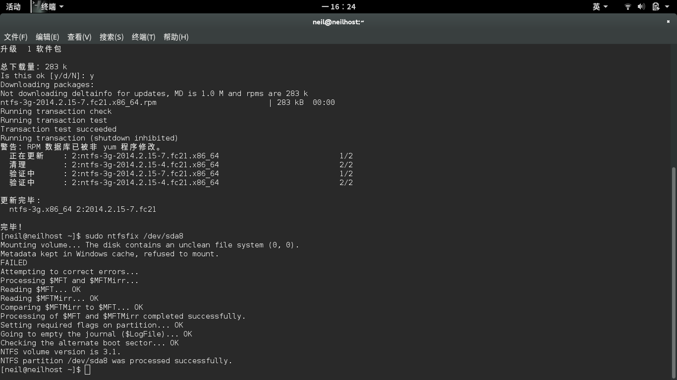Image resolution: width=677 pixels, height=380 pixels.
Task: Open the 查看(V) menu
Action: click(x=79, y=37)
